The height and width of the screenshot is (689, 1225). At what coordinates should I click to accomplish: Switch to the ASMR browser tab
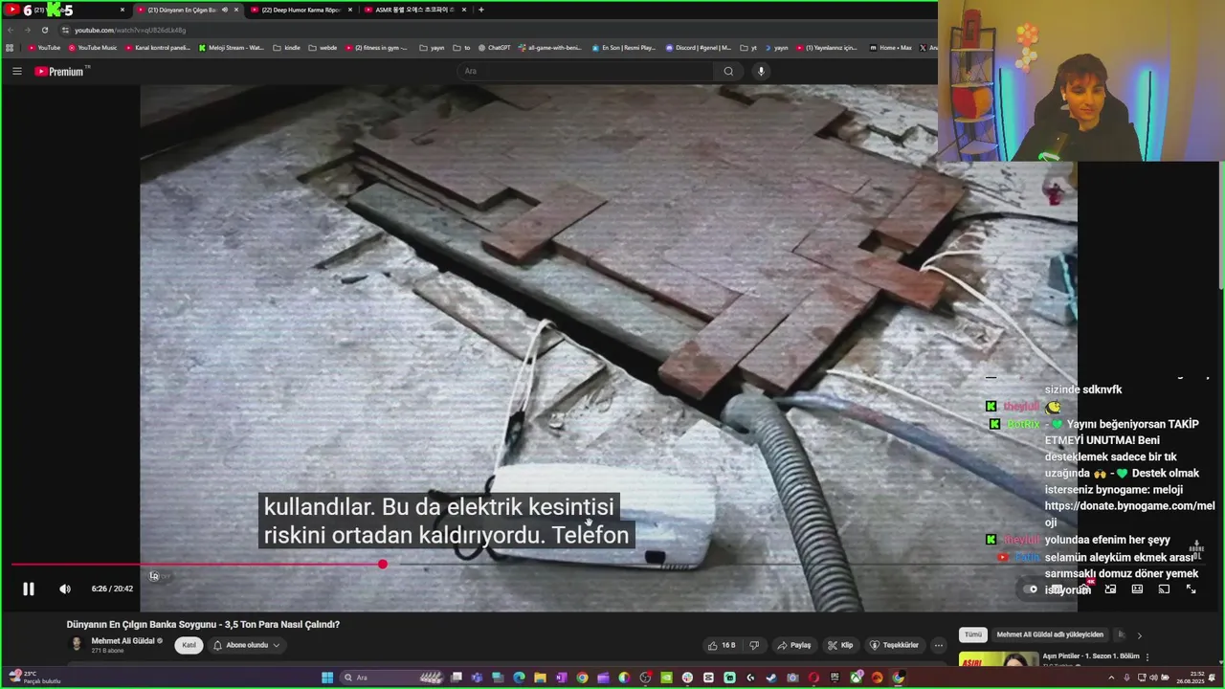click(x=414, y=10)
